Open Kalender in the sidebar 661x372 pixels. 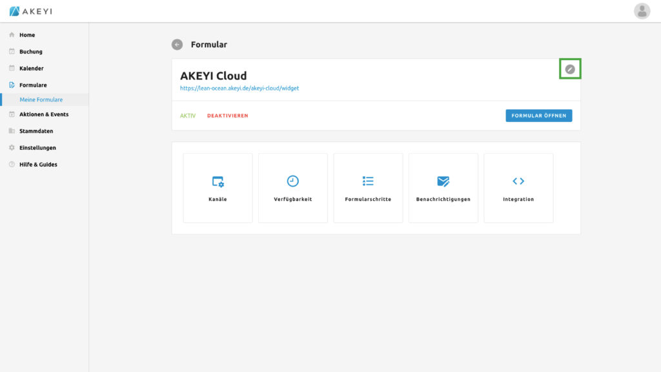[x=31, y=68]
